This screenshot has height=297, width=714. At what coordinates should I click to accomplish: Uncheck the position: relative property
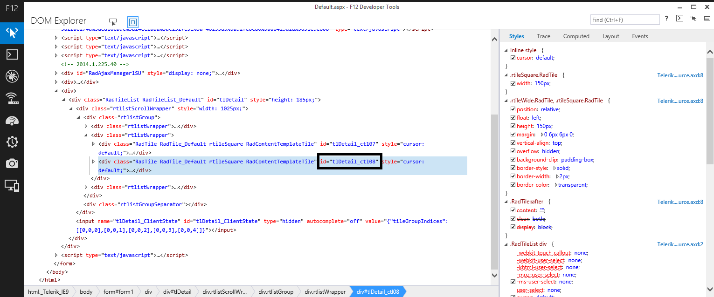coord(513,109)
